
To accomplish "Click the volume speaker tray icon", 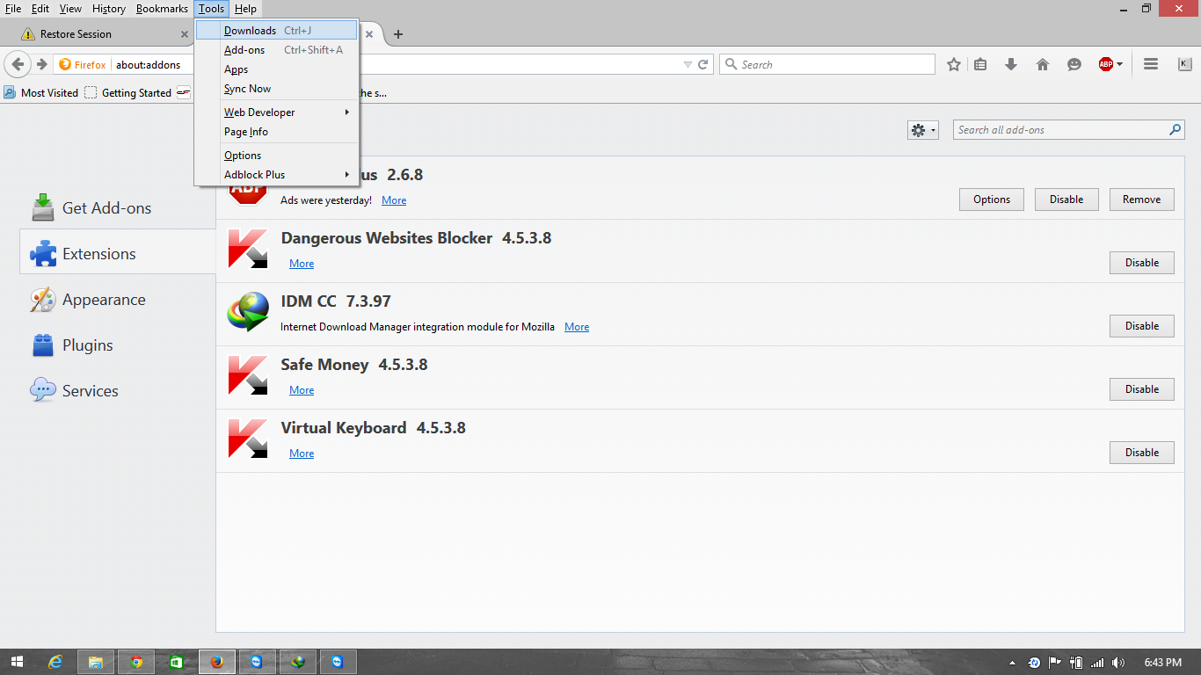I will point(1118,662).
